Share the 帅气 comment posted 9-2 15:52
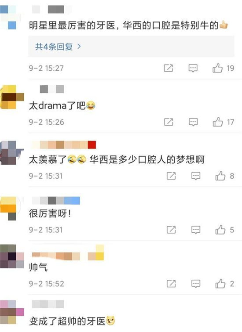This screenshot has height=332, width=242. (x=171, y=284)
